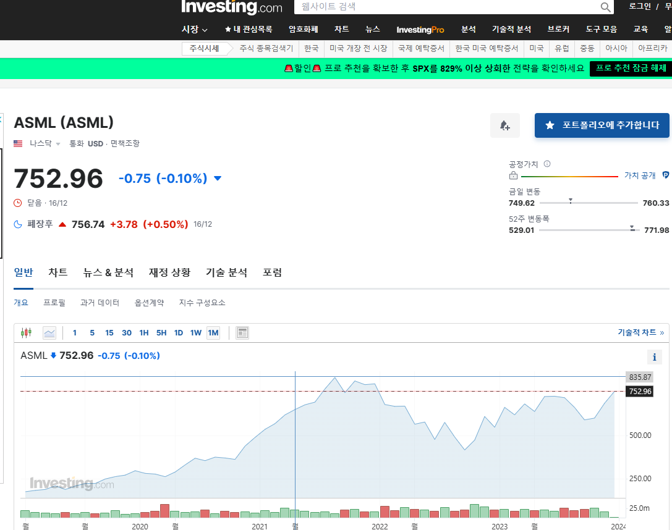Select the 주식시세 submenu item
The height and width of the screenshot is (530, 672).
[204, 48]
